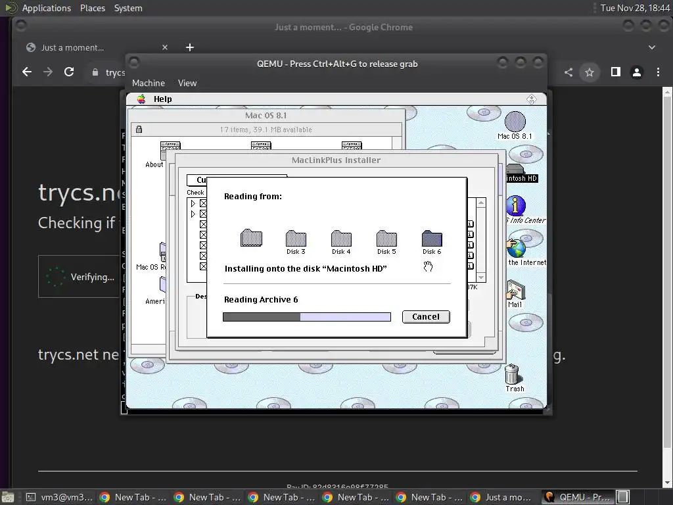This screenshot has height=505, width=673.
Task: Select the Trash icon on Mac desktop
Action: (511, 374)
